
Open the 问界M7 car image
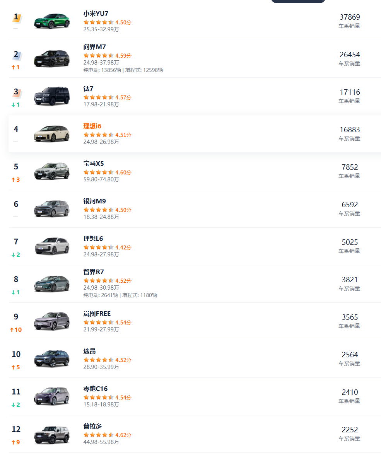pyautogui.click(x=51, y=58)
